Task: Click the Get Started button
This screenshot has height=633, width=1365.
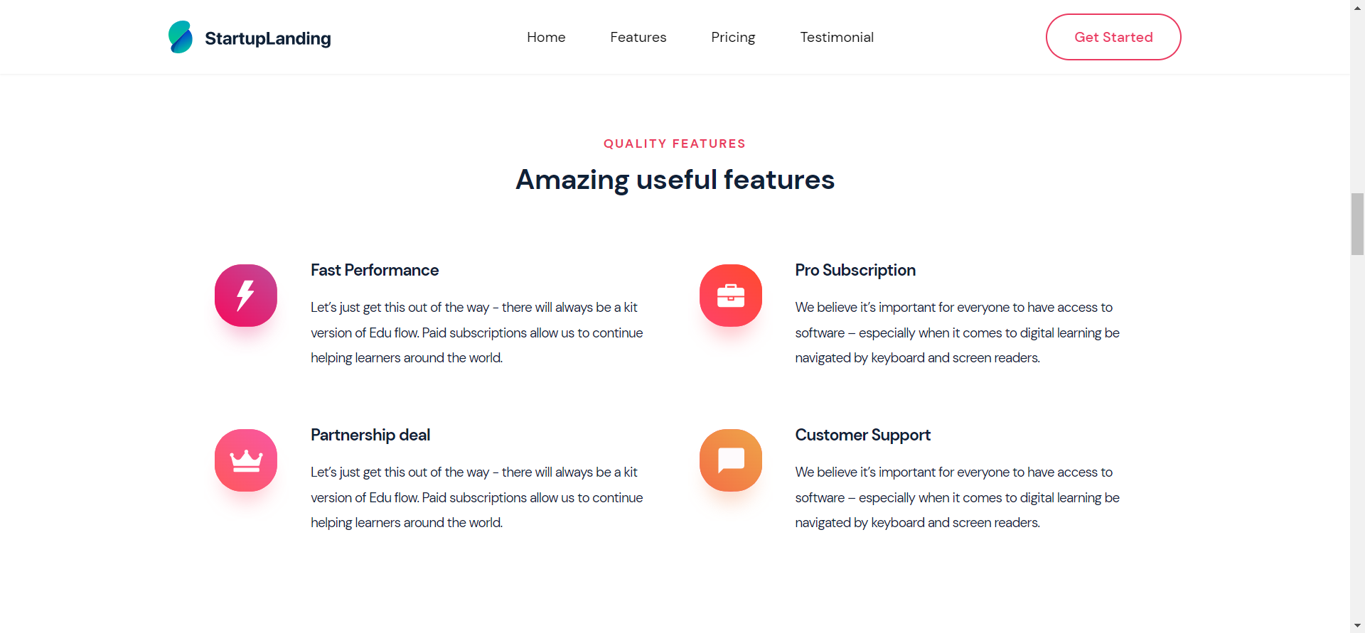Action: (x=1113, y=37)
